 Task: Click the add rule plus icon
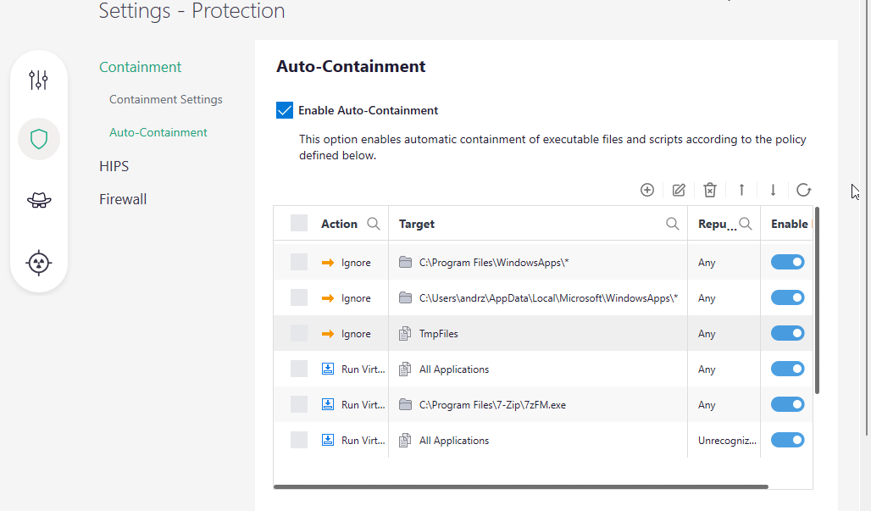pos(647,190)
